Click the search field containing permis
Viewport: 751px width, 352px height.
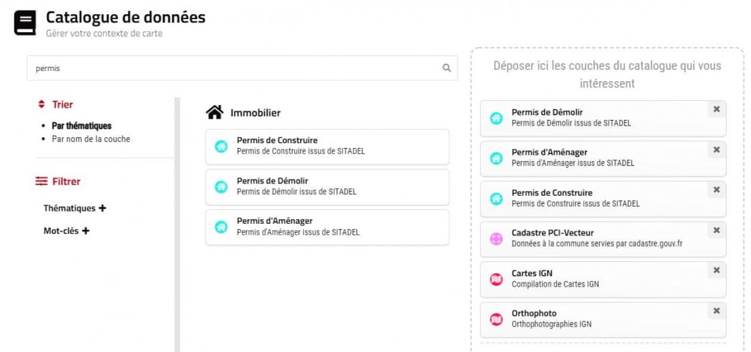pyautogui.click(x=232, y=68)
